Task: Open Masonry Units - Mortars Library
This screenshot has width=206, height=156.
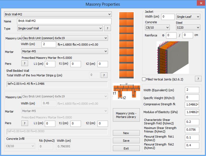Action: (126, 115)
